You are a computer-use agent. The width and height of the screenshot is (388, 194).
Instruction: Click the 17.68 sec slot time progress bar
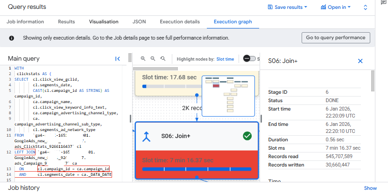coord(172,86)
